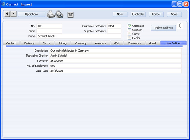Edit the Name field Schmidt GmbH
Image resolution: width=190 pixels, height=140 pixels.
point(79,36)
